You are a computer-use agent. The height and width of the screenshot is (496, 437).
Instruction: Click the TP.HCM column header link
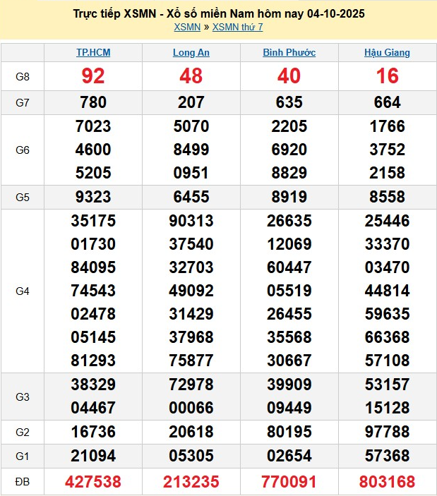[93, 53]
